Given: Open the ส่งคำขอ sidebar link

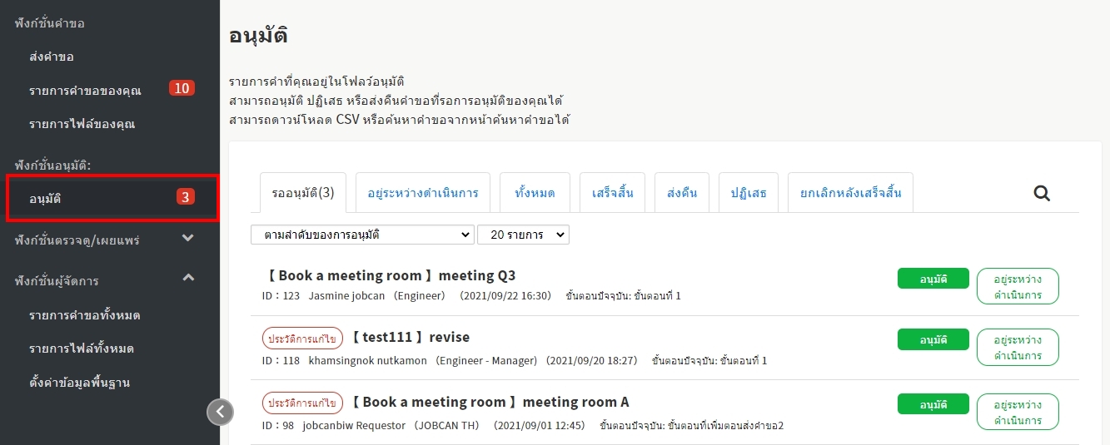Looking at the screenshot, I should 52,57.
